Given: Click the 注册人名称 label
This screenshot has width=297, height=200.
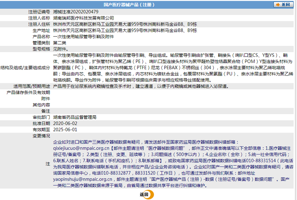Looking at the screenshot, I should point(39,18).
